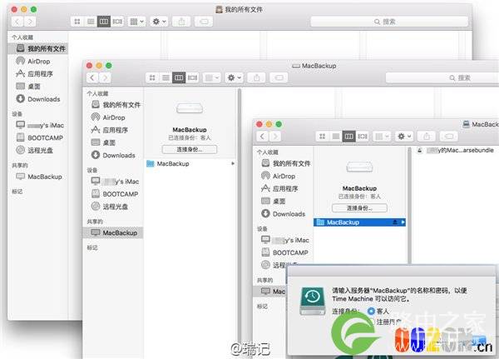Select column view in 我的所有文件 window
The width and height of the screenshot is (499, 359).
(x=104, y=22)
